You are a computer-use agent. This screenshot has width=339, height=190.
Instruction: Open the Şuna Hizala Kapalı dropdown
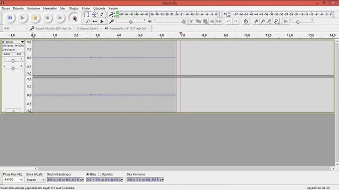point(35,179)
